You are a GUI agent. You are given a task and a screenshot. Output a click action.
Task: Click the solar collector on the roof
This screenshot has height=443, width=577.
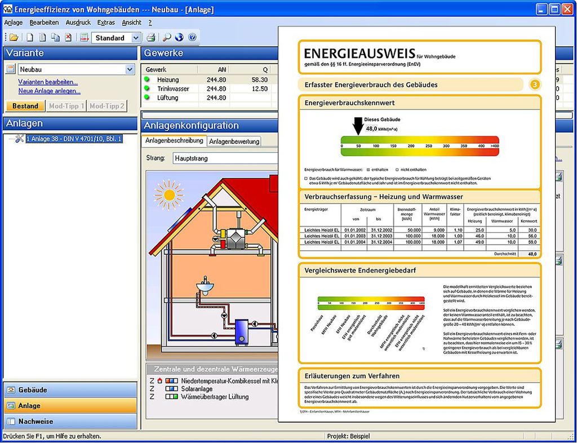tap(179, 220)
